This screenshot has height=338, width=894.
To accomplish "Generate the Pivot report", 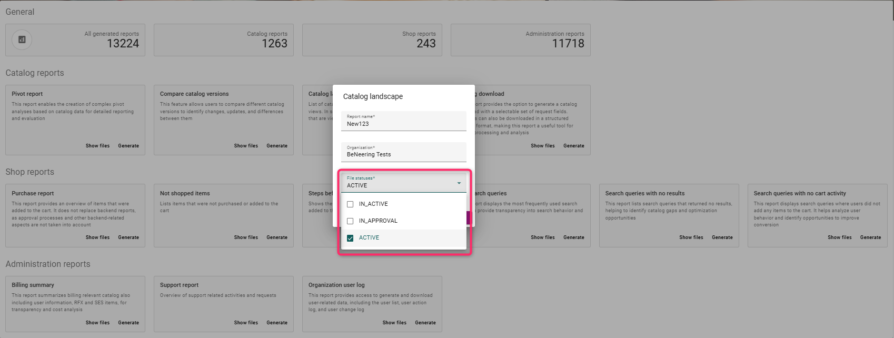I will click(x=128, y=146).
